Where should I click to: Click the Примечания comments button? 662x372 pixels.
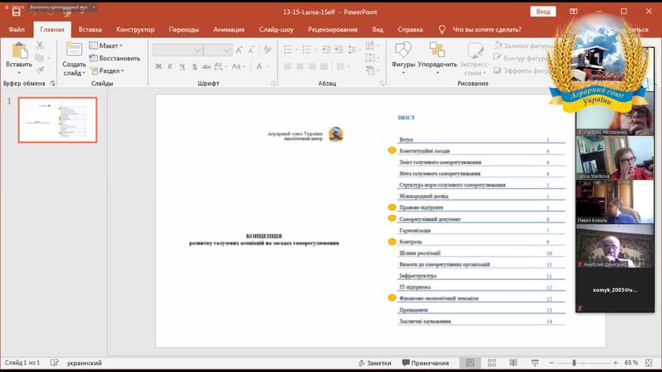pos(426,363)
